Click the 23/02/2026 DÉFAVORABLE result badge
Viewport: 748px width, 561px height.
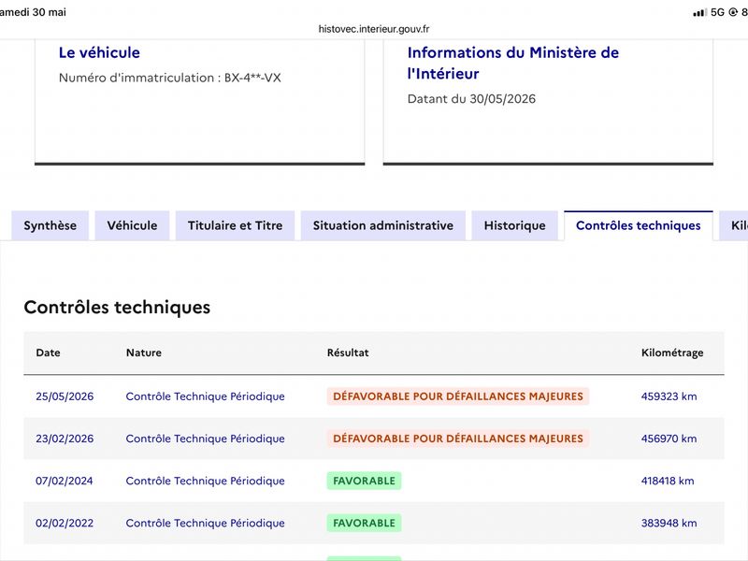point(458,439)
